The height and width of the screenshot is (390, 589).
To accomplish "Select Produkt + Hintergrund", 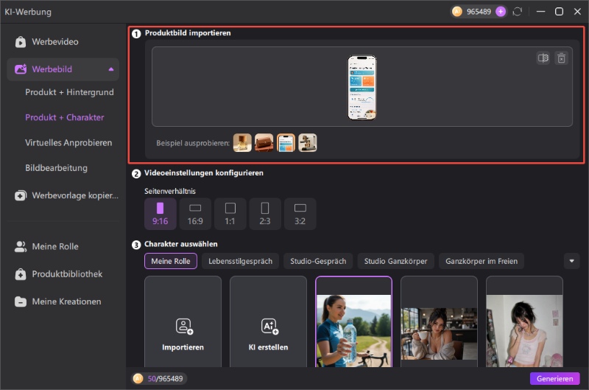I will click(69, 92).
